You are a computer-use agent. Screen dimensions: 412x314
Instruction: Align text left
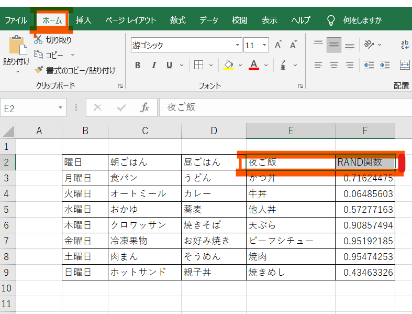pos(318,65)
